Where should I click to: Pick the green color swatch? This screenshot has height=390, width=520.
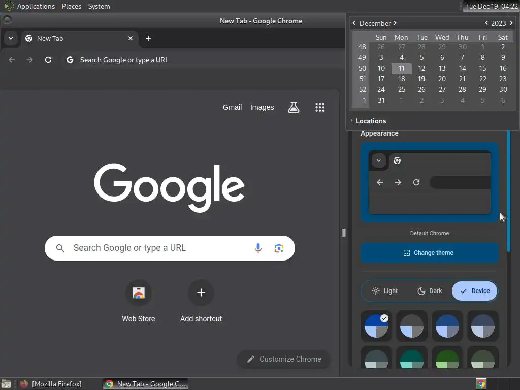tap(447, 358)
